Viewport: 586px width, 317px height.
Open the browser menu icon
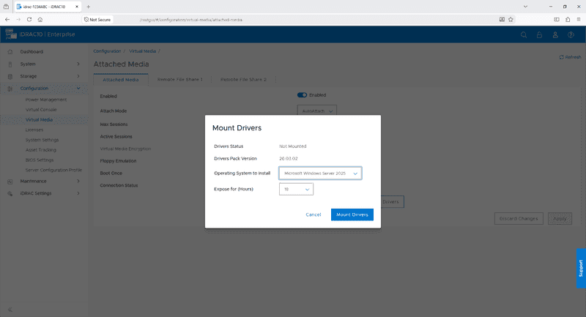578,20
